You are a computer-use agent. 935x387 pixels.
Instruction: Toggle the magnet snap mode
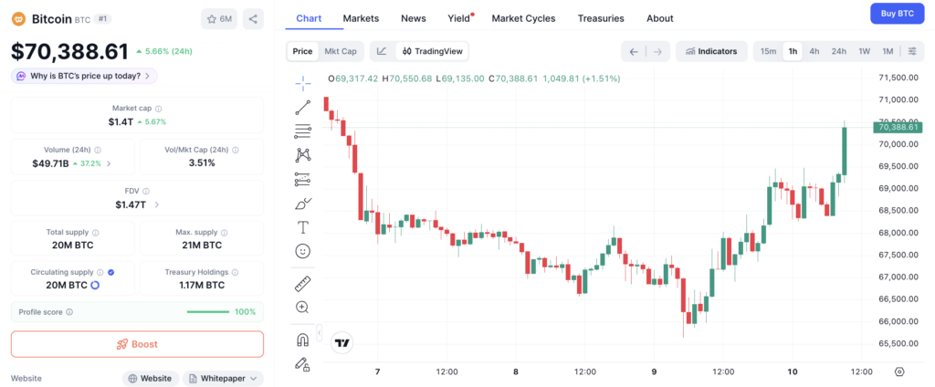[302, 340]
